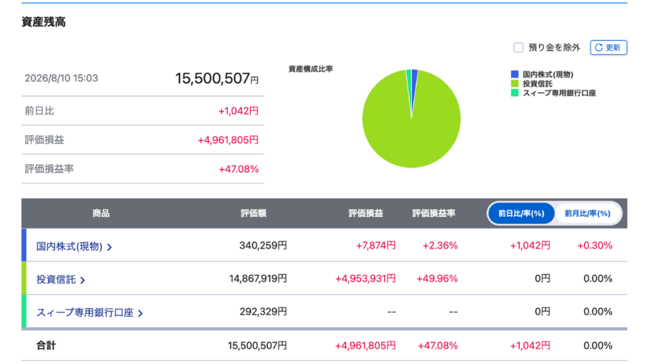Expand chevron next to 投資信託

click(x=83, y=280)
